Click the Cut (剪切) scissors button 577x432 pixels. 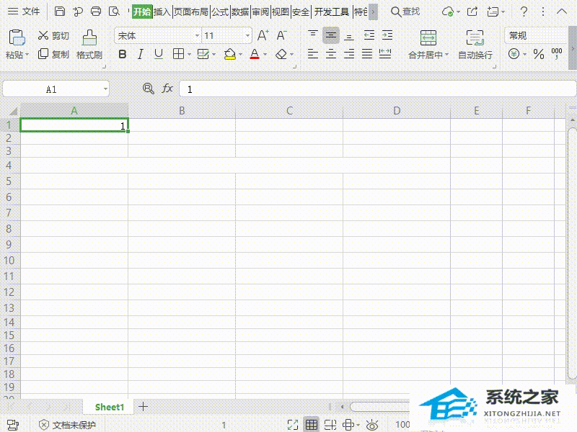(x=53, y=35)
